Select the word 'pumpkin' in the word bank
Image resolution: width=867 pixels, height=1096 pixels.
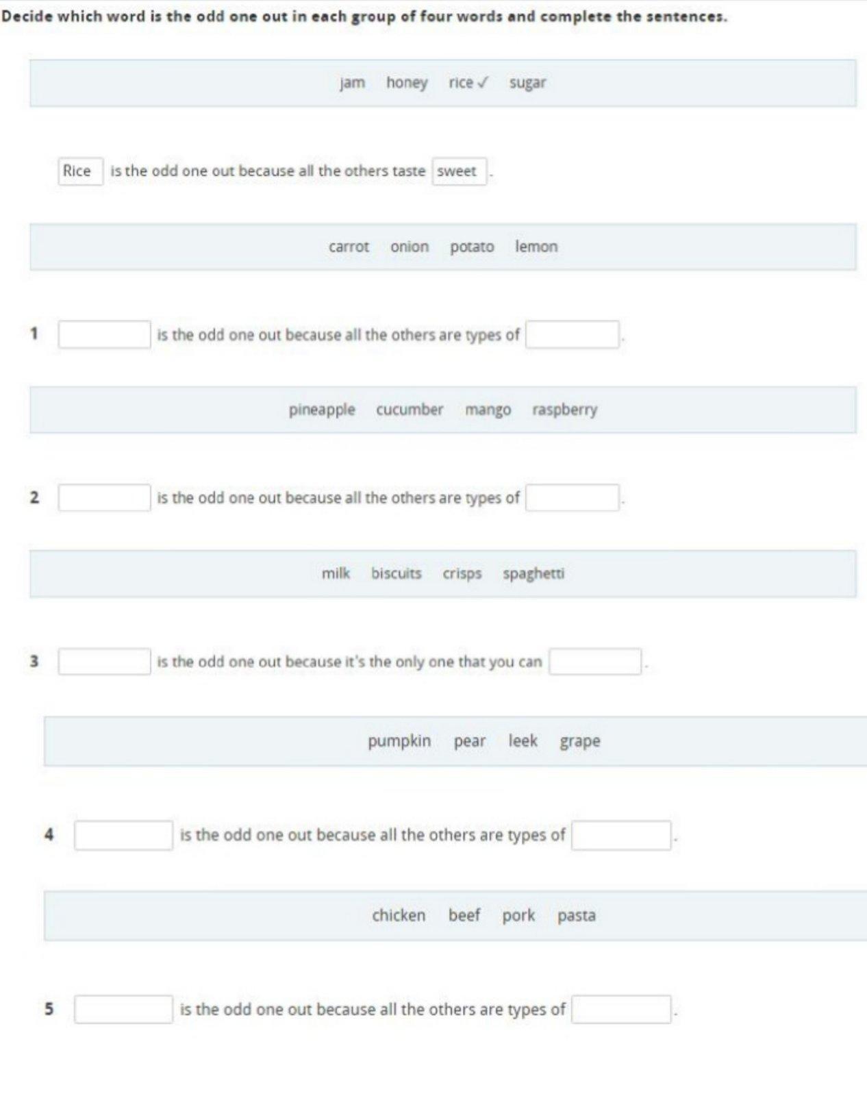(399, 741)
